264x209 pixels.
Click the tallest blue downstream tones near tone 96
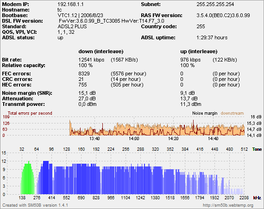[x=46, y=178]
